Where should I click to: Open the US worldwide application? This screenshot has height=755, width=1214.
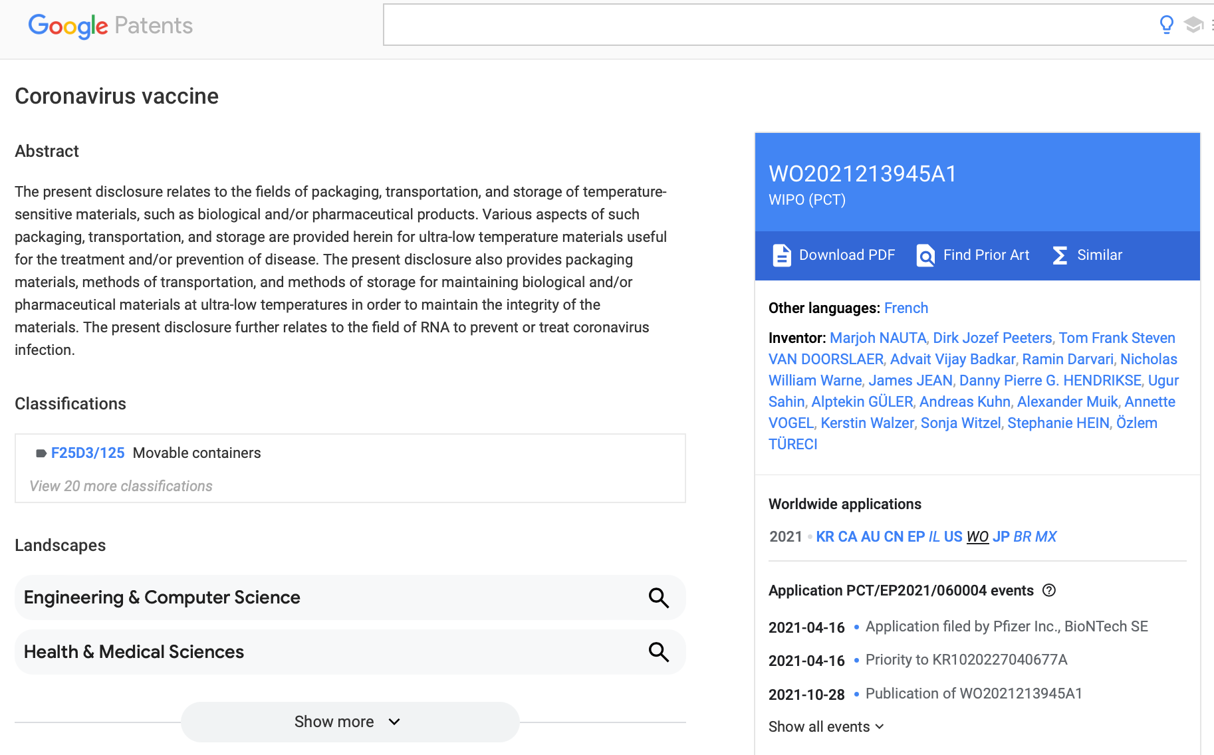click(953, 536)
